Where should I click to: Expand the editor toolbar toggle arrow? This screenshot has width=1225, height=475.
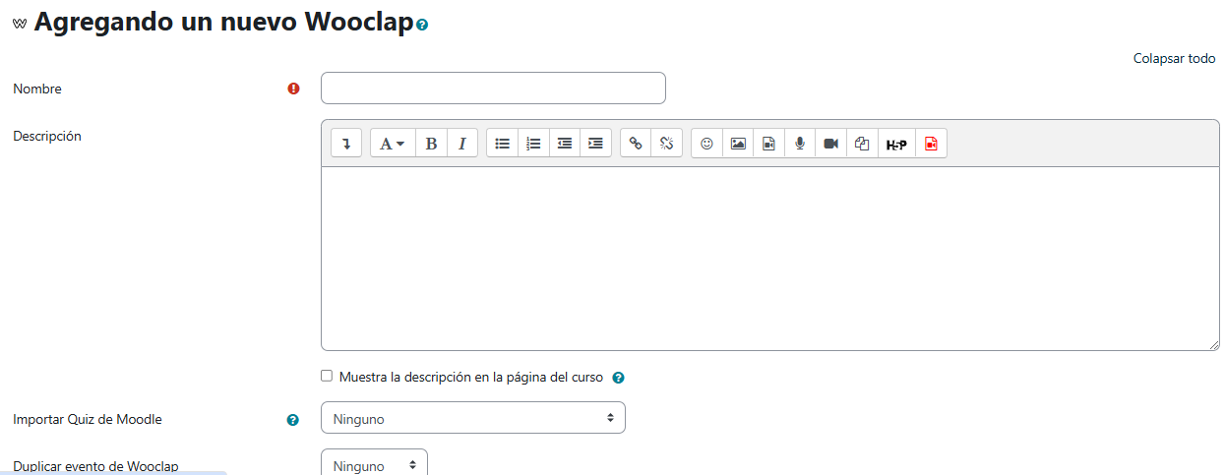click(346, 144)
